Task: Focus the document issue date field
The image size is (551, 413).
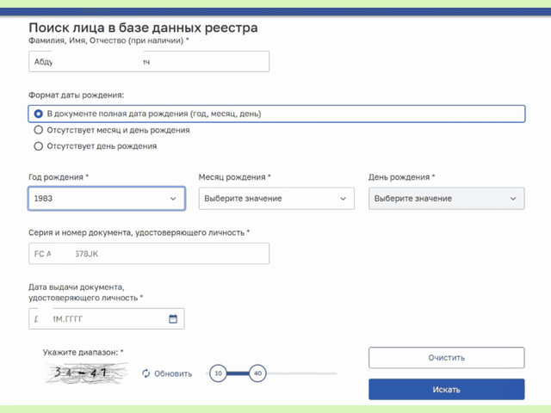Action: point(107,319)
